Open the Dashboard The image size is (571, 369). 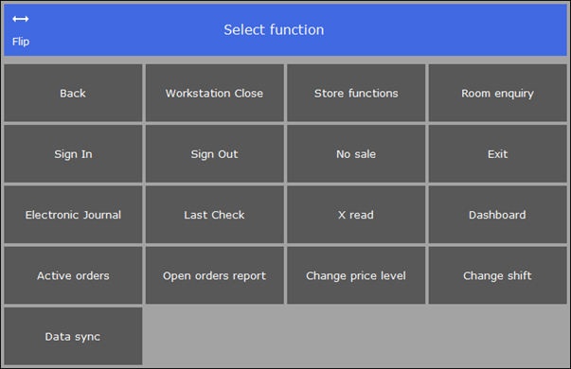(497, 215)
